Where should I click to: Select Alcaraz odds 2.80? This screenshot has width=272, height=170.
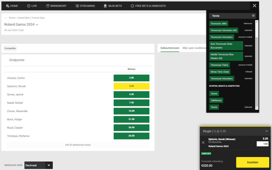click(131, 78)
